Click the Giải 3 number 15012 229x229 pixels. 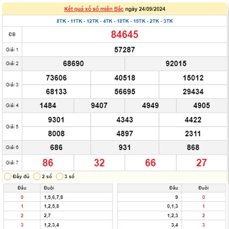click(193, 78)
